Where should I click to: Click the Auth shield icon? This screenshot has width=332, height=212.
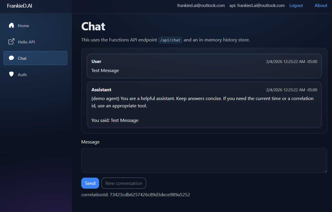[x=11, y=74]
